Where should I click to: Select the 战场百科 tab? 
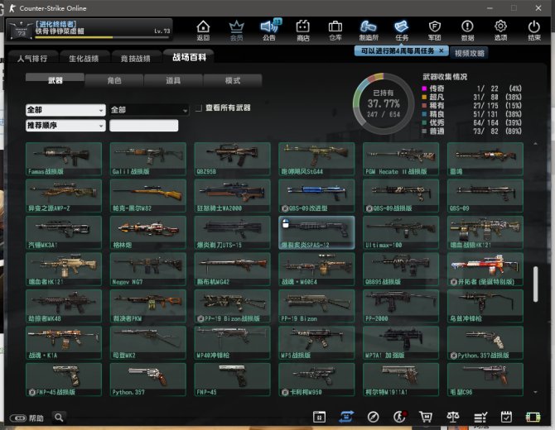(189, 57)
